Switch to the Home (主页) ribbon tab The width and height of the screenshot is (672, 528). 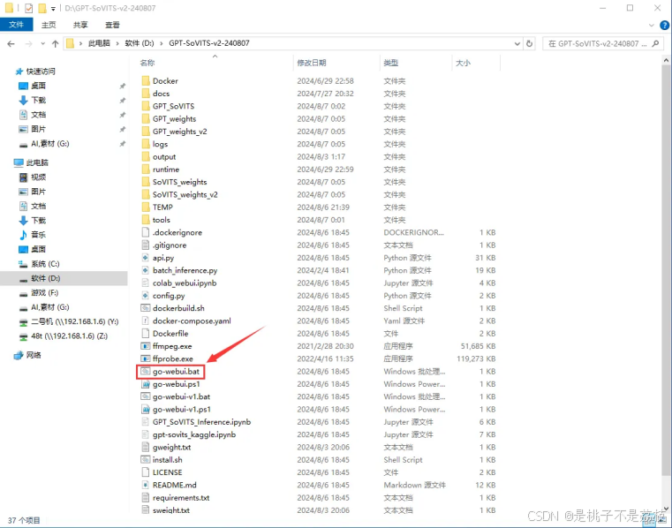point(49,25)
